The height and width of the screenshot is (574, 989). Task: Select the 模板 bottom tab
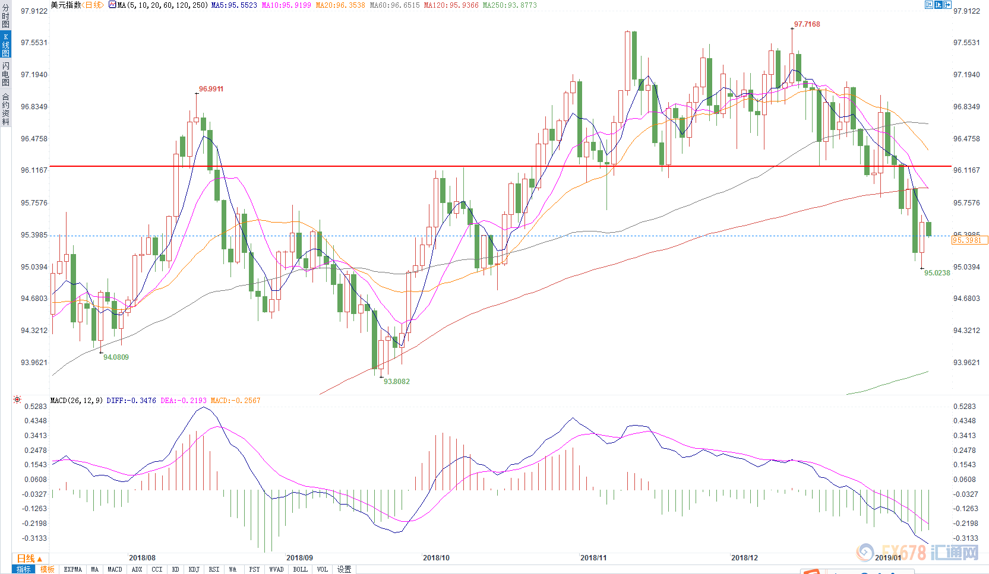click(48, 569)
